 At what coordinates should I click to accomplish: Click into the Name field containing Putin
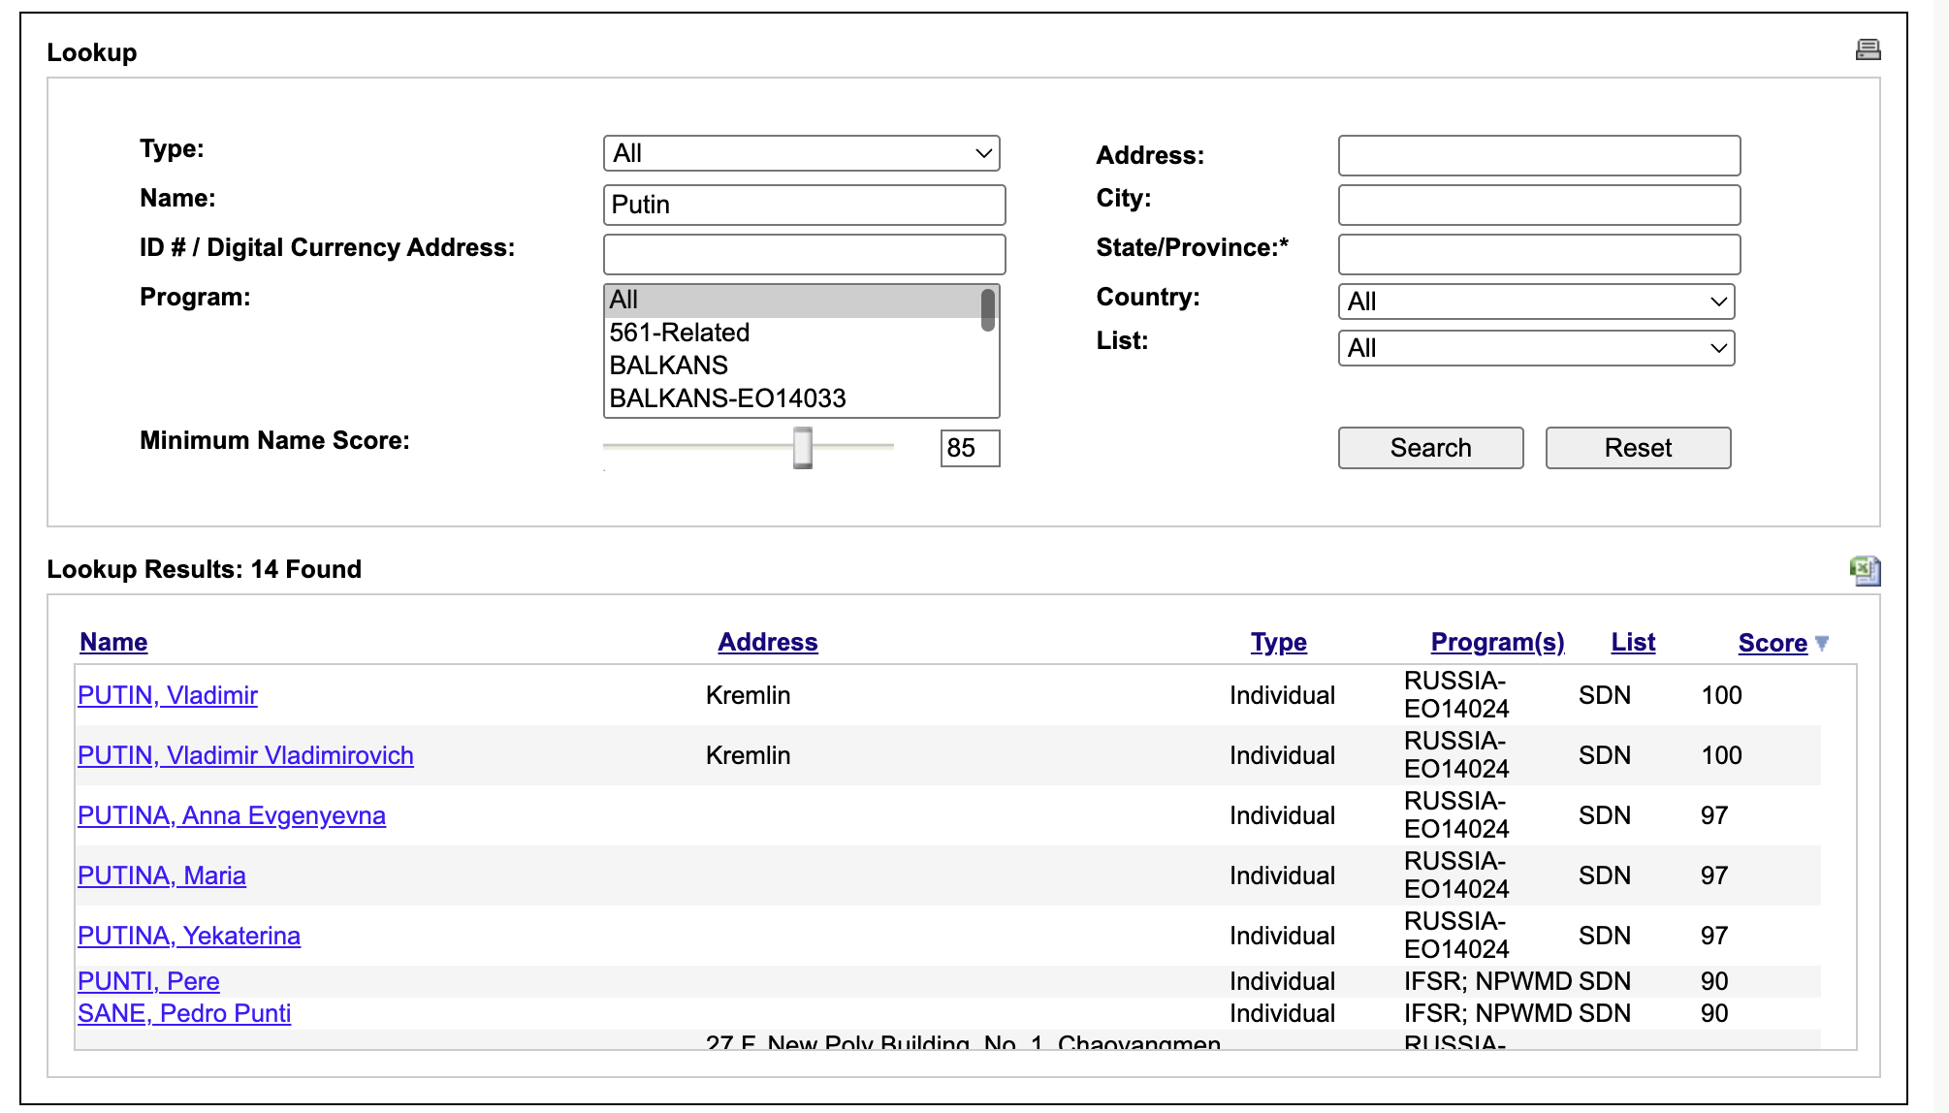click(804, 205)
